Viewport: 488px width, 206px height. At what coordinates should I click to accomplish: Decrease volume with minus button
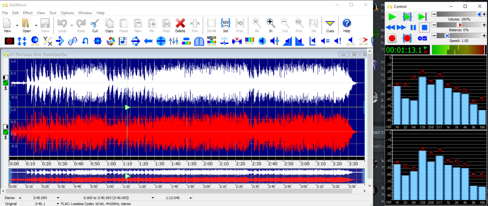tap(434, 14)
